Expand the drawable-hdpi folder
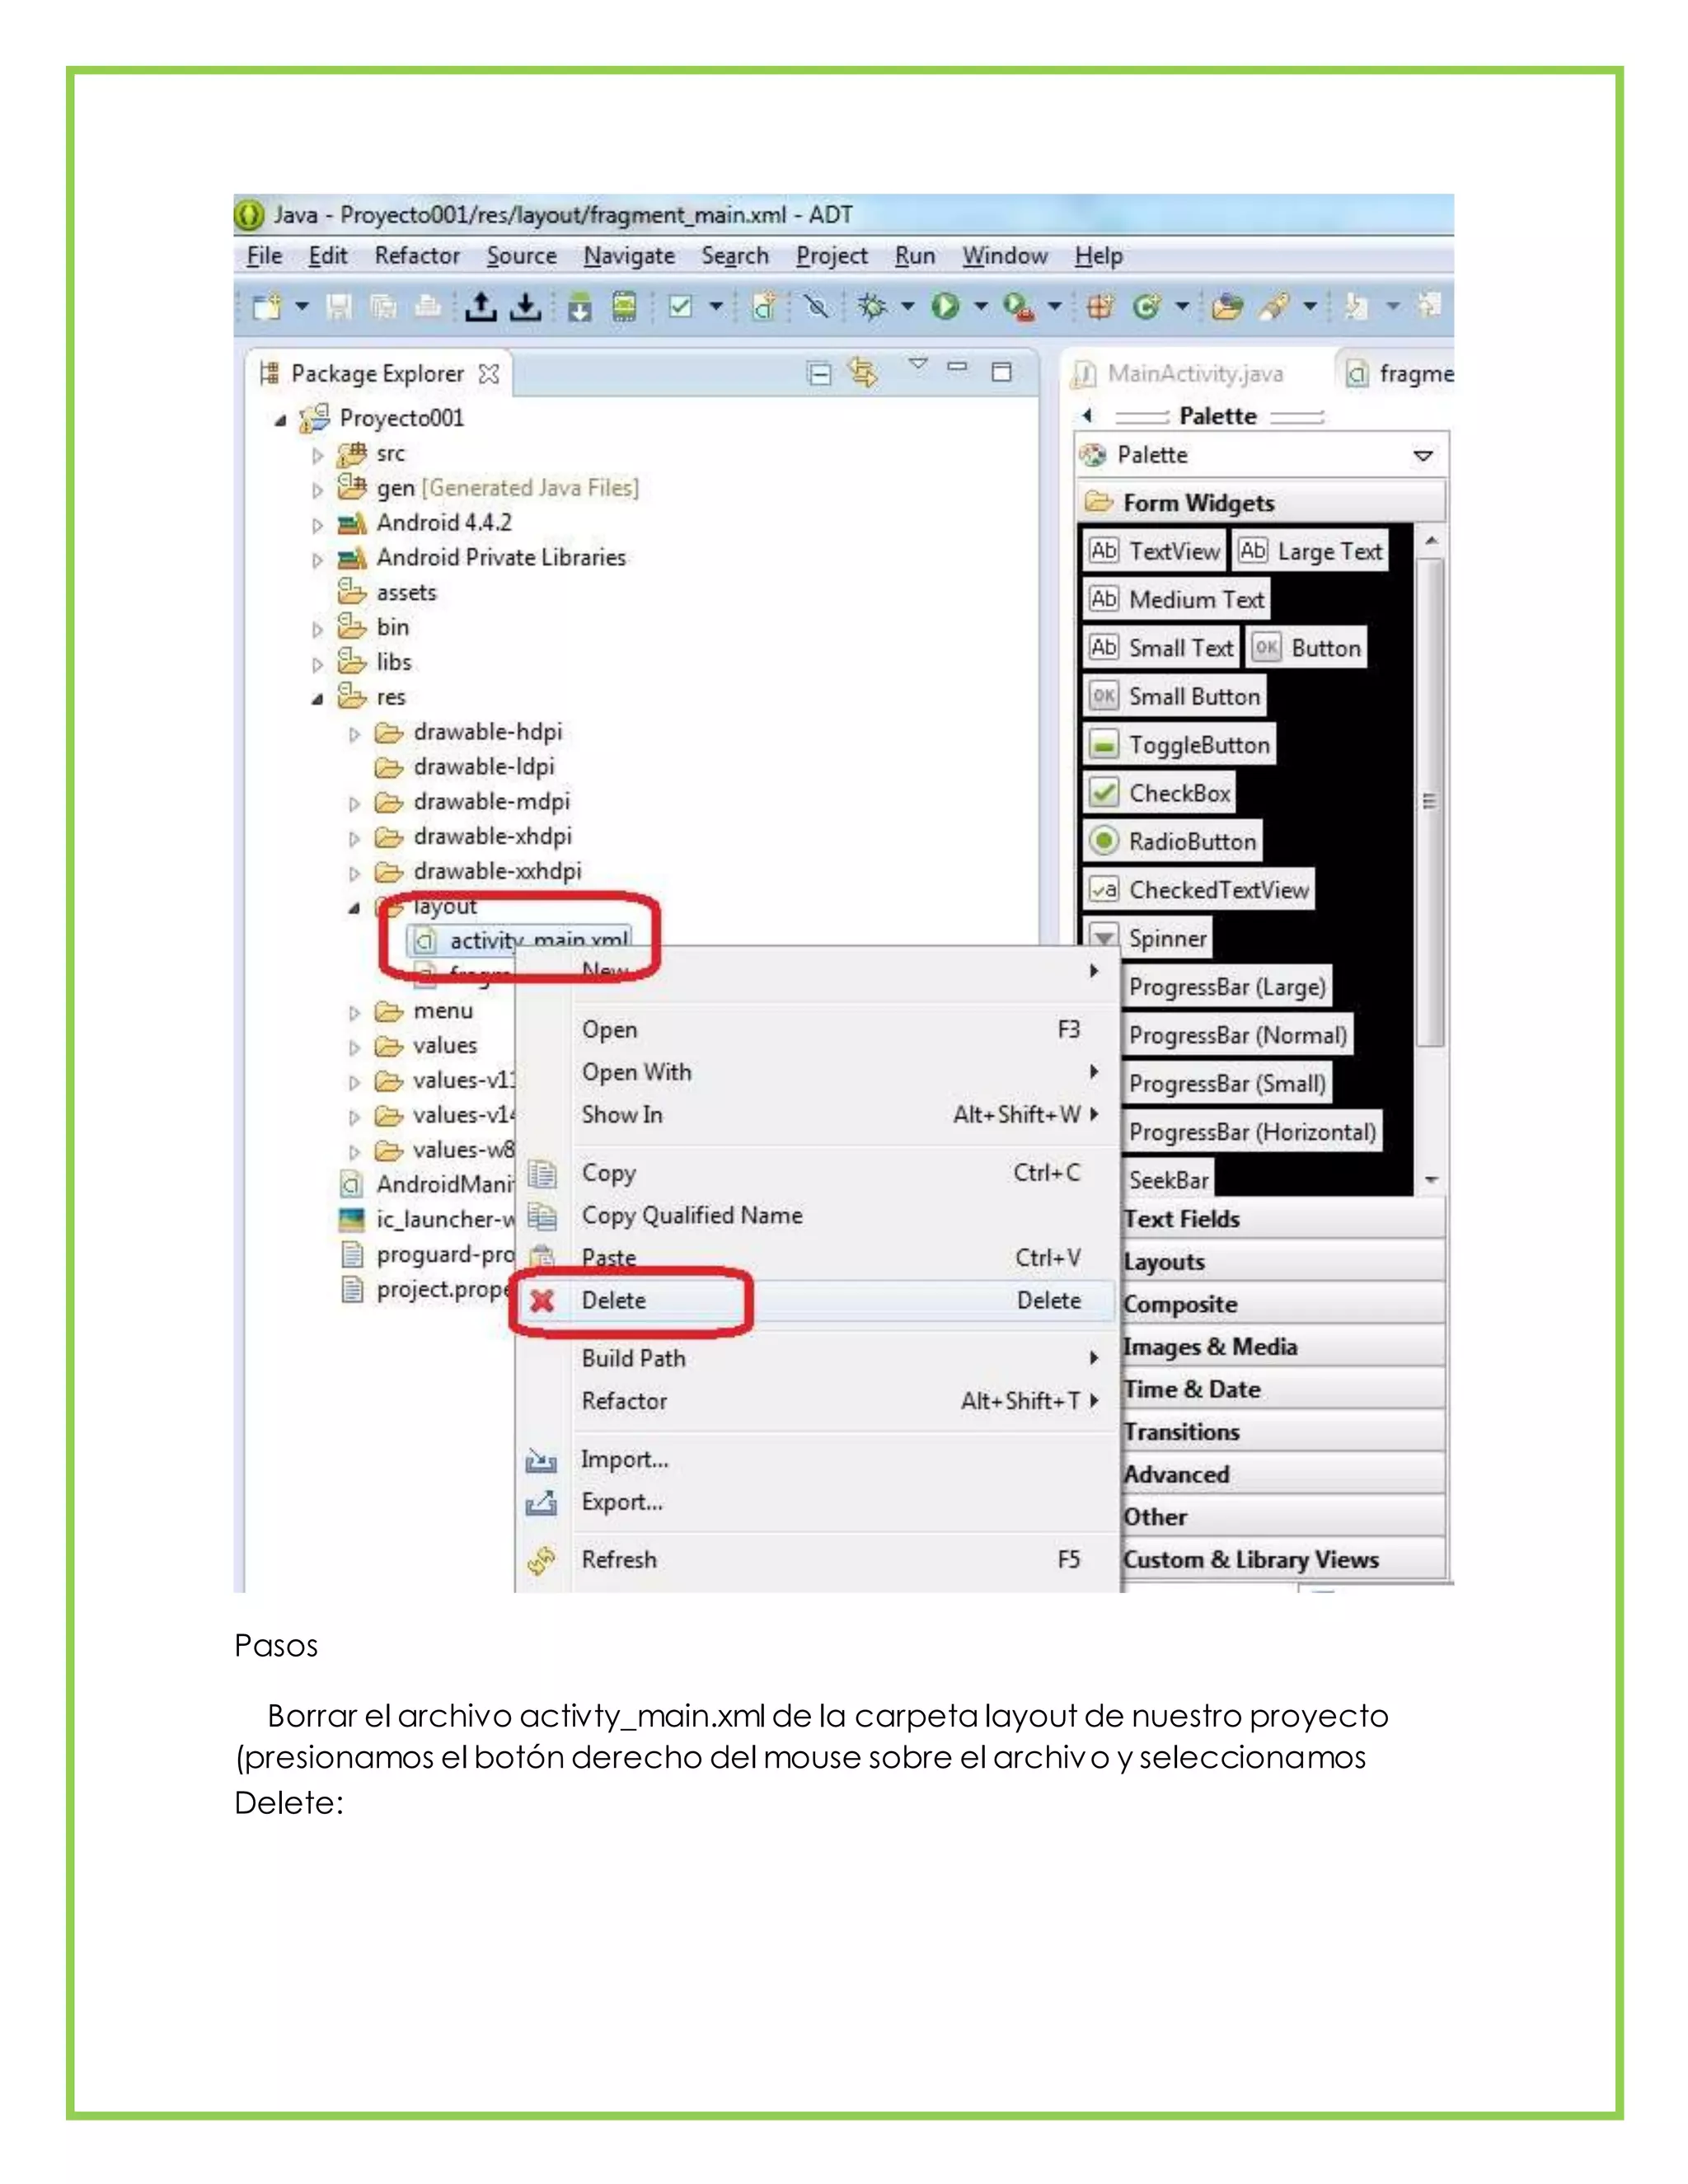This screenshot has height=2184, width=1688. 354,734
